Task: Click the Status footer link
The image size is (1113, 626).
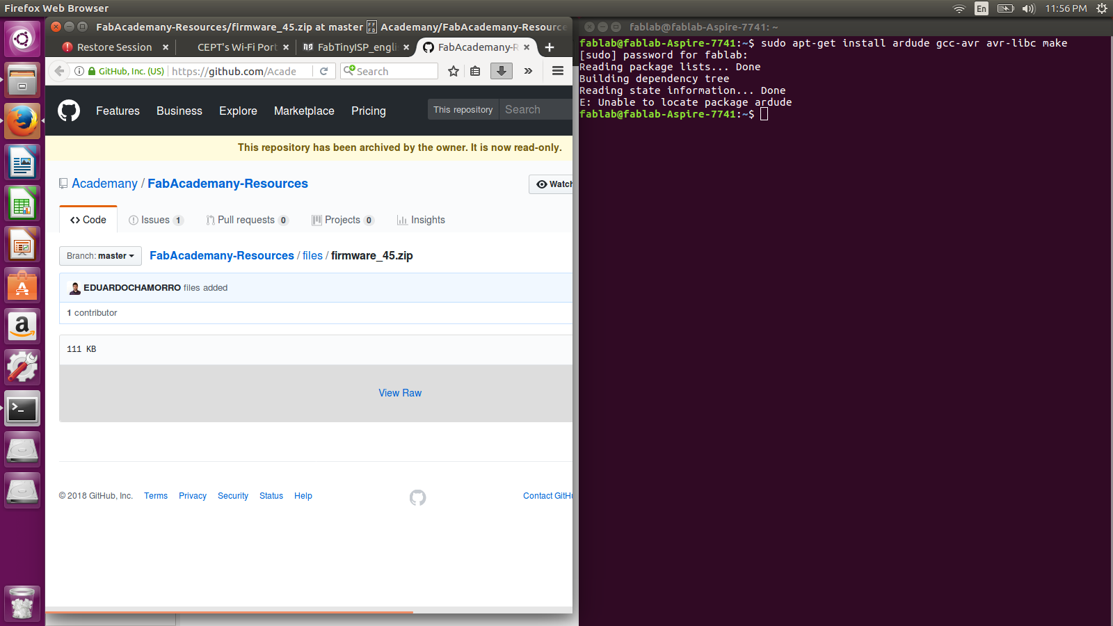Action: 271,496
